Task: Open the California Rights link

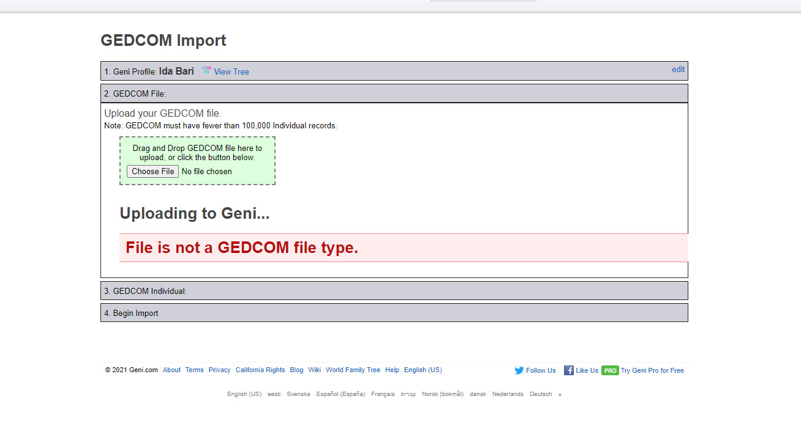Action: (x=260, y=370)
